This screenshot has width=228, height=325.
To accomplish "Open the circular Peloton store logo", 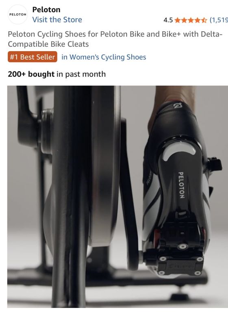I will coord(17,15).
